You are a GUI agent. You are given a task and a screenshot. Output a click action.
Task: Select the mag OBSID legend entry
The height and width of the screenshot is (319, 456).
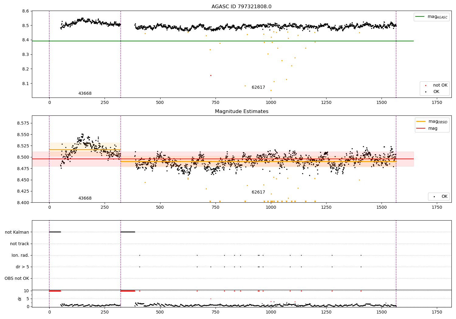432,122
